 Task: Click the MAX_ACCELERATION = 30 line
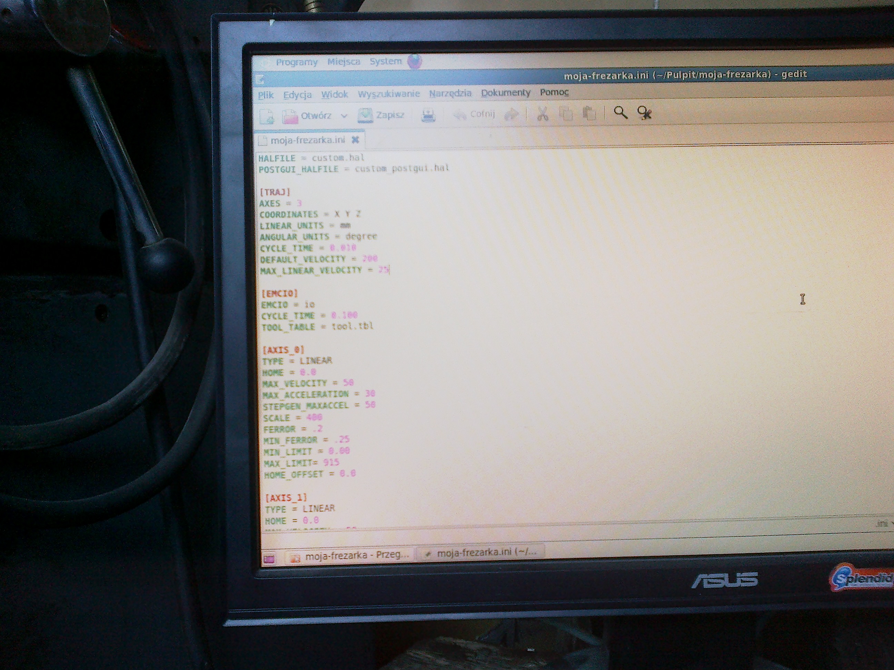(x=319, y=394)
